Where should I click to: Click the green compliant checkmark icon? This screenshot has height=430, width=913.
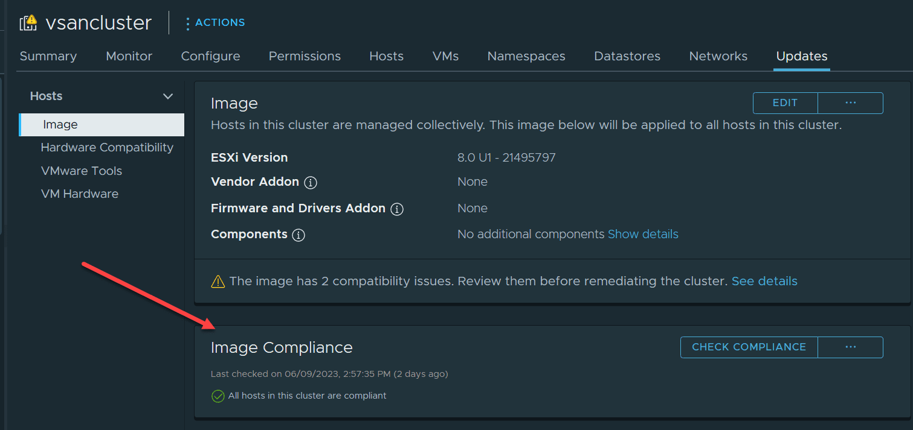(x=218, y=396)
